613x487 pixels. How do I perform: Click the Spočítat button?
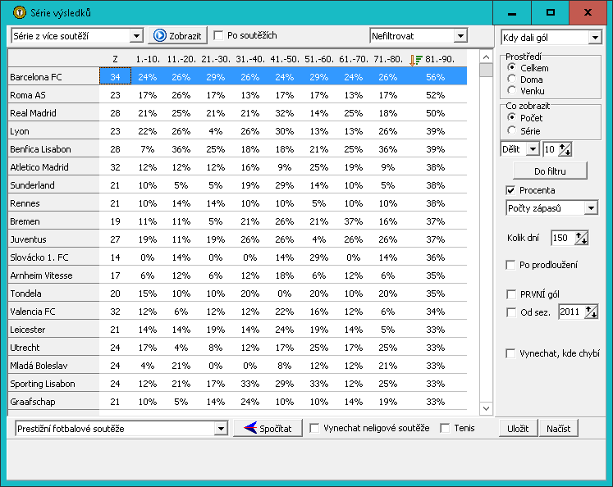pos(268,429)
